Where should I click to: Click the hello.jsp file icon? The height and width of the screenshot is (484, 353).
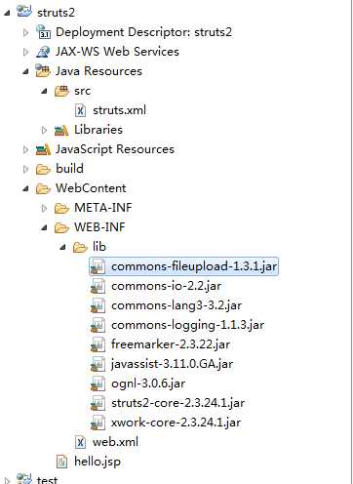[x=61, y=462]
